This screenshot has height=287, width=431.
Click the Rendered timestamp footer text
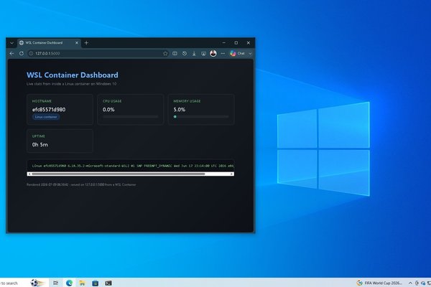tap(81, 185)
